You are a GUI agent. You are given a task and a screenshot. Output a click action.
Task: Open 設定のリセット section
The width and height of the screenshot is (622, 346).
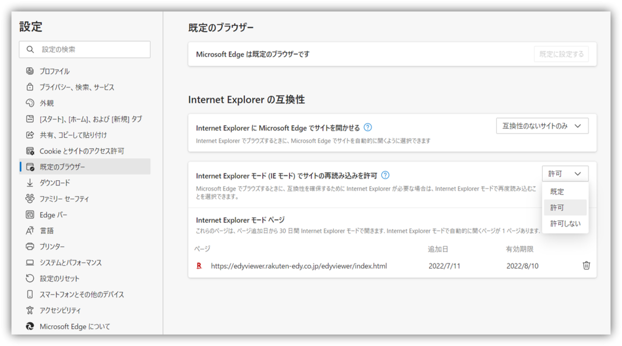pyautogui.click(x=85, y=278)
